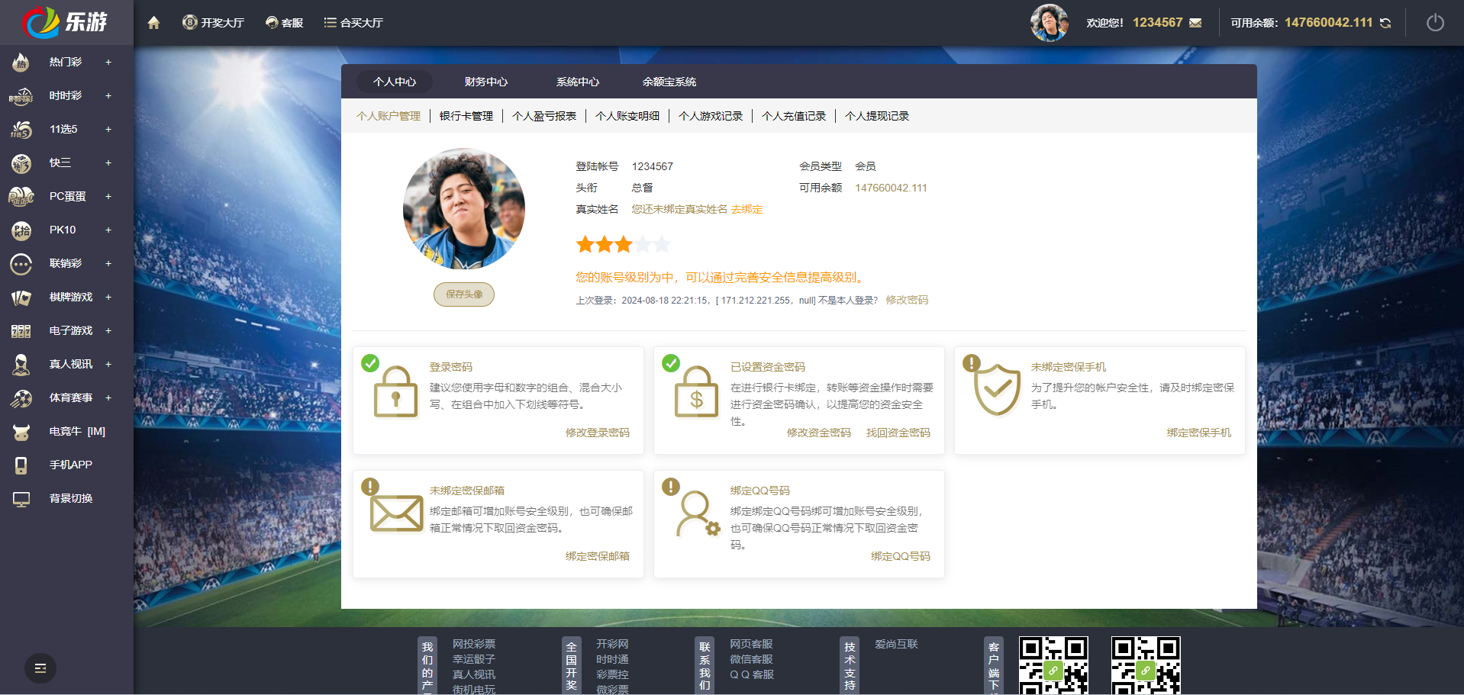Click the 乐游 logo
This screenshot has height=695, width=1464.
66,22
